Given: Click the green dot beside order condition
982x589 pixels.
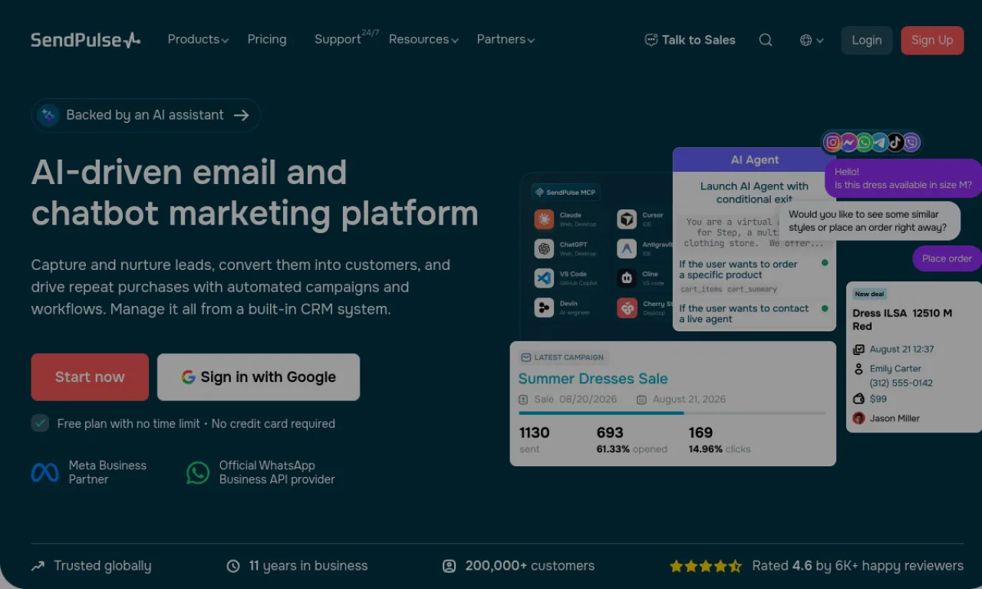Looking at the screenshot, I should click(825, 263).
